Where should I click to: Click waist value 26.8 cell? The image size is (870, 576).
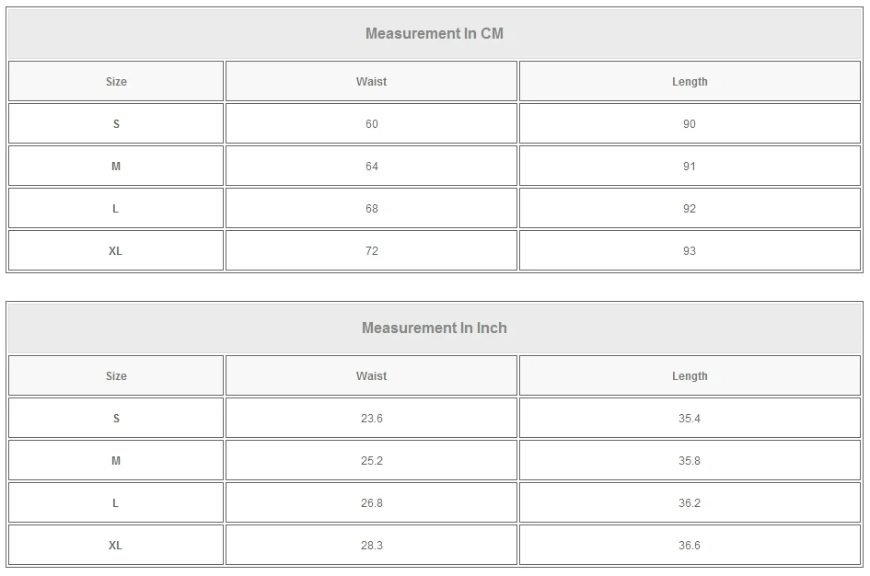(x=371, y=503)
